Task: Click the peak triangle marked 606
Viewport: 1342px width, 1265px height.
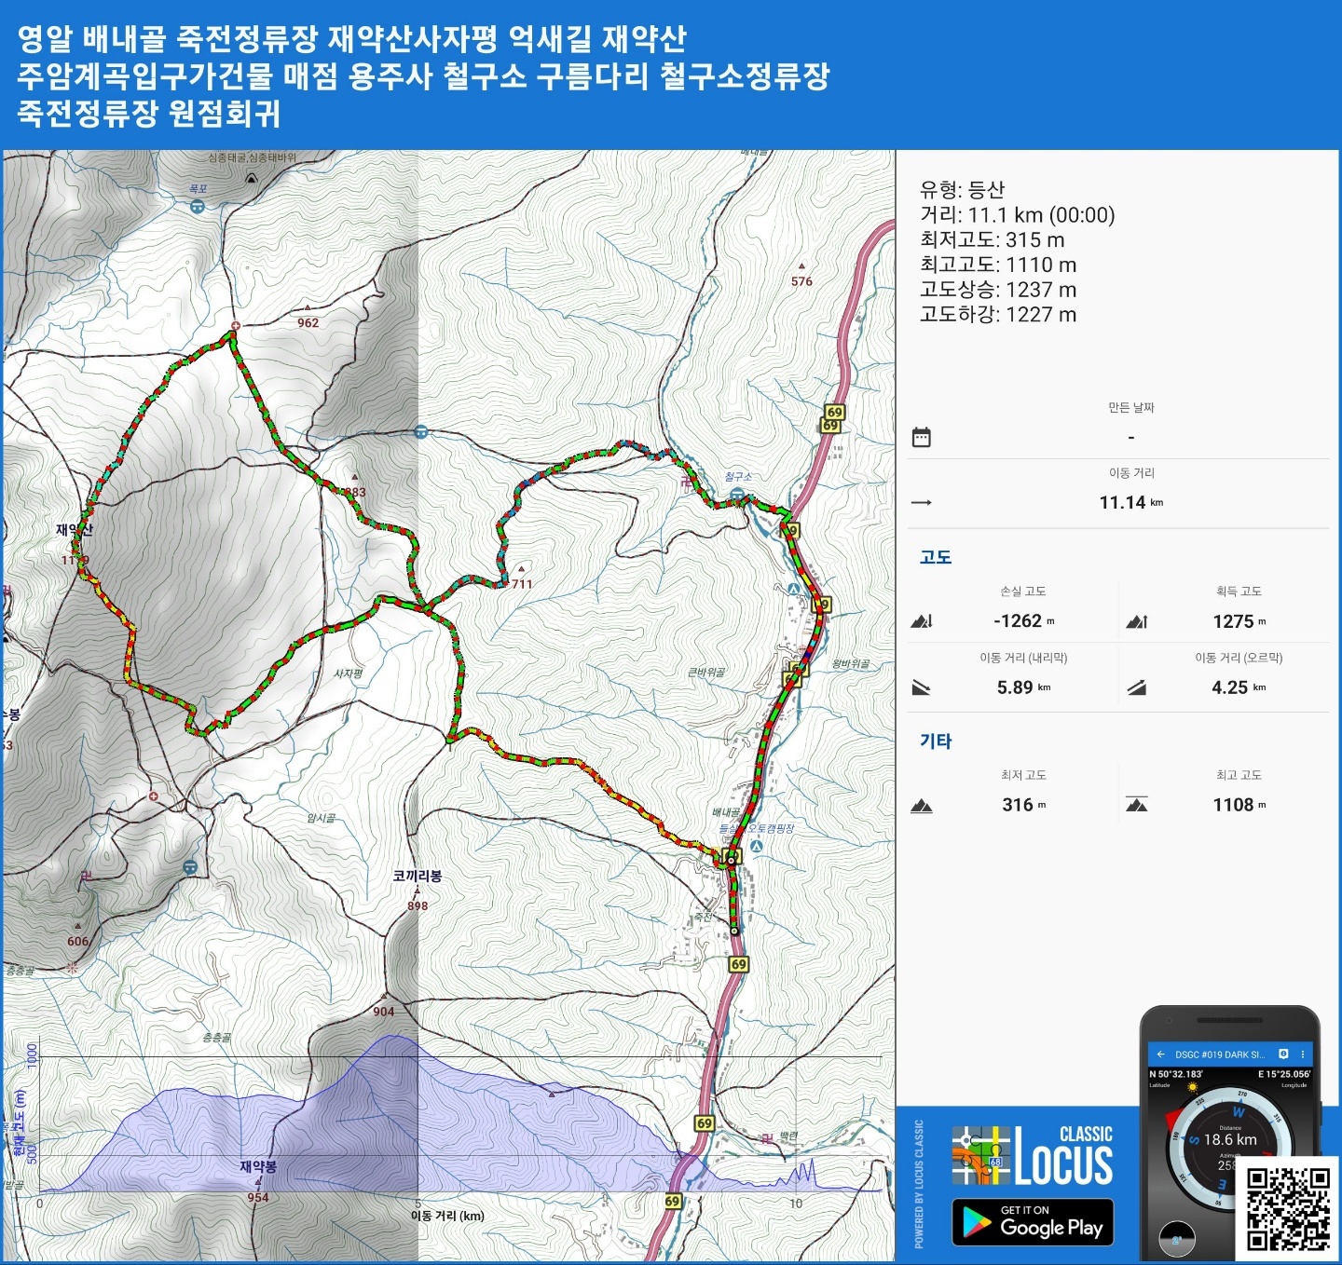Action: tap(77, 927)
